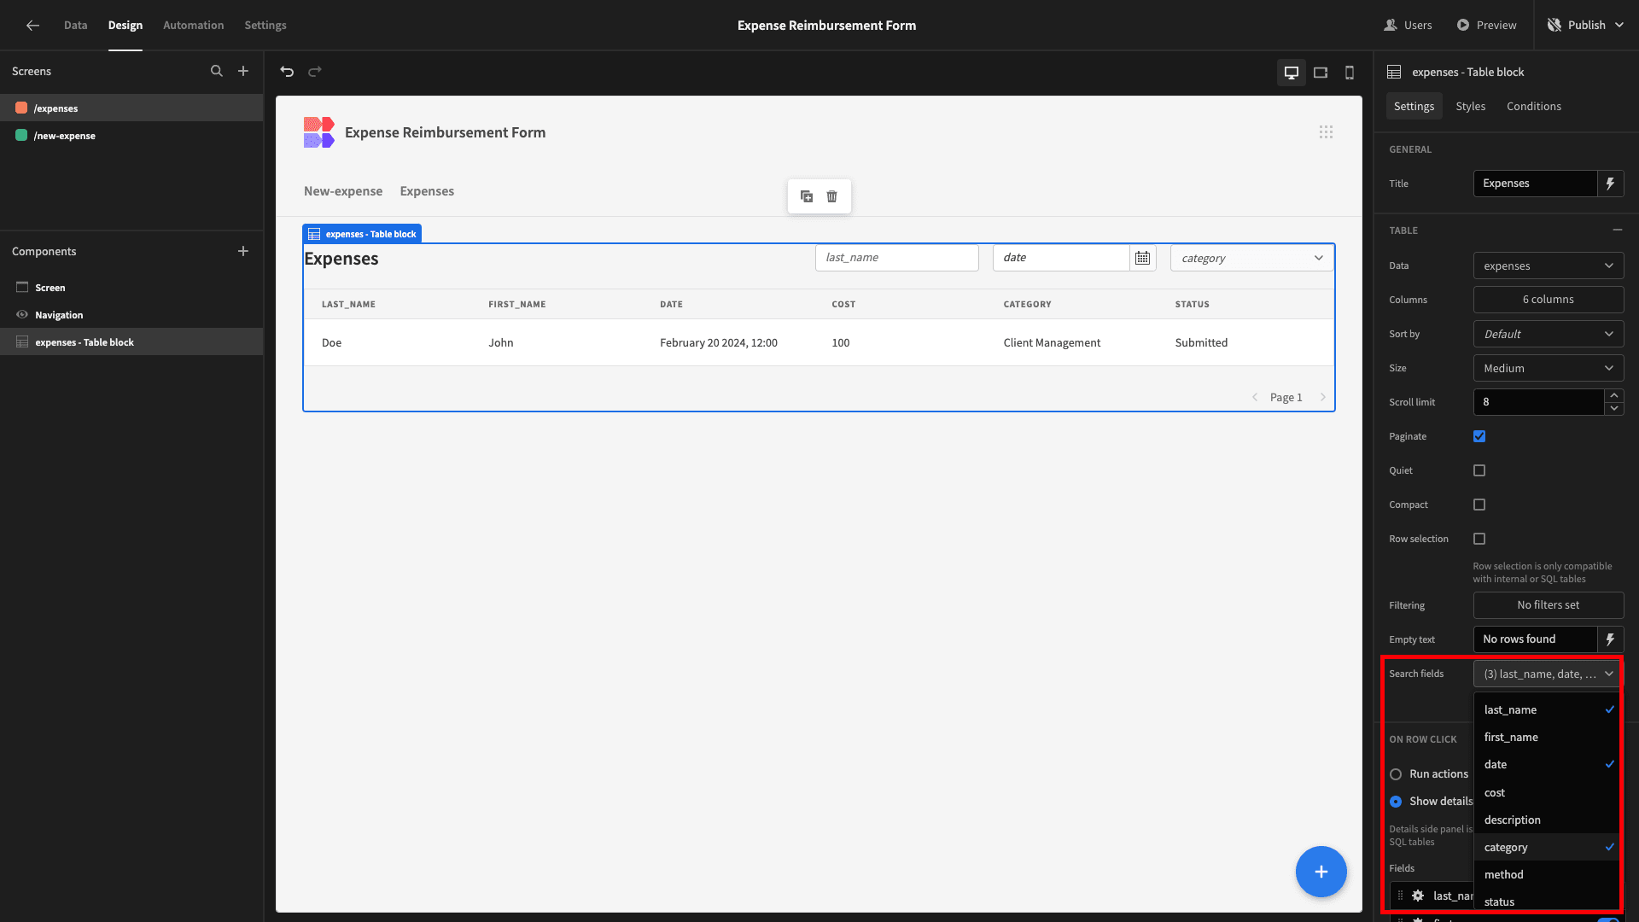Collapse the Search fields dropdown
1639x922 pixels.
pyautogui.click(x=1549, y=674)
